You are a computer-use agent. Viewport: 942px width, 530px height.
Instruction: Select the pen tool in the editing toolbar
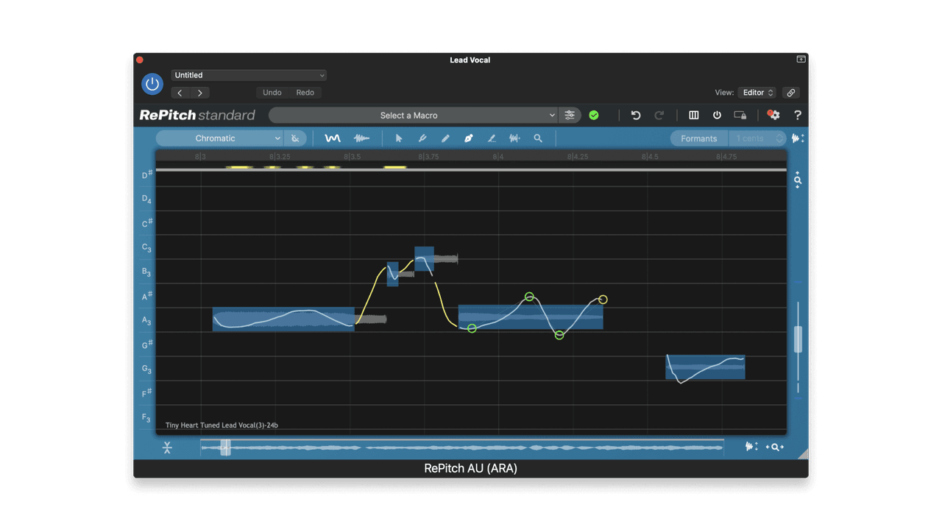[x=469, y=138]
